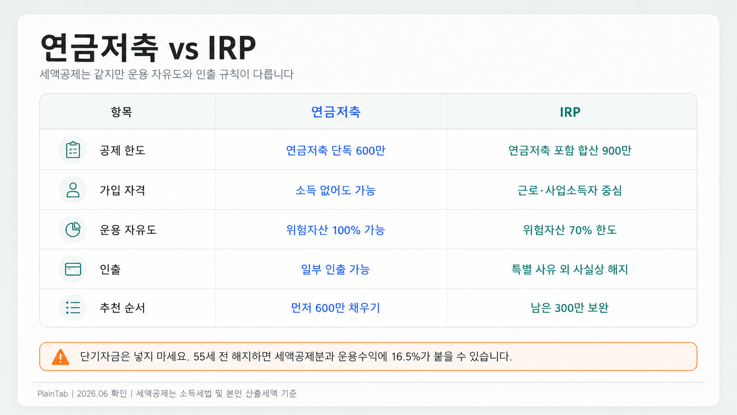Select the 공제 한도 row label
This screenshot has height=415, width=737.
pyautogui.click(x=123, y=150)
